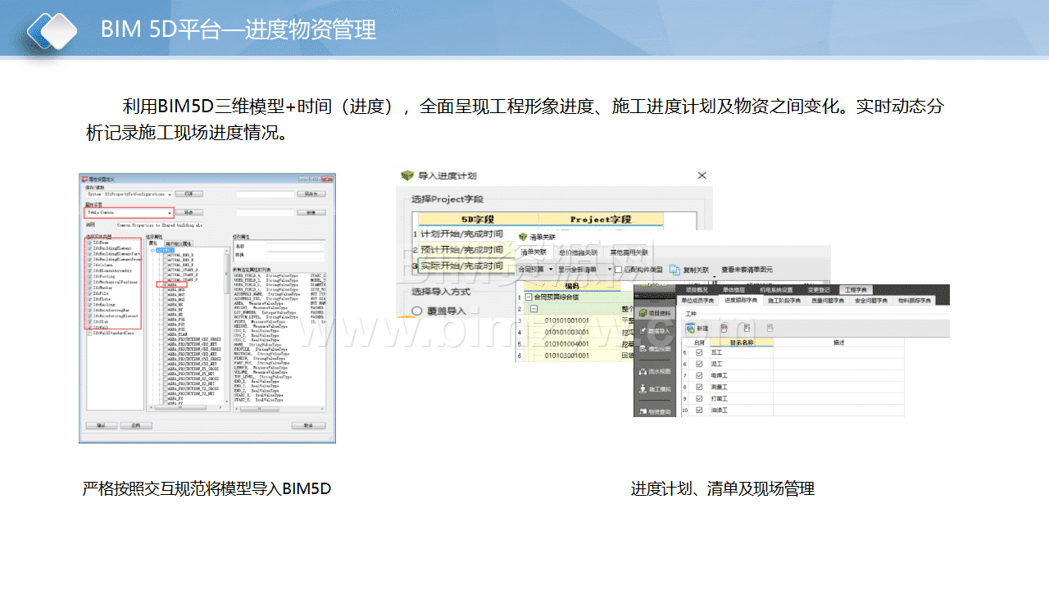Open the 显示全部清单 dropdown
The height and width of the screenshot is (590, 1049).
[x=584, y=270]
